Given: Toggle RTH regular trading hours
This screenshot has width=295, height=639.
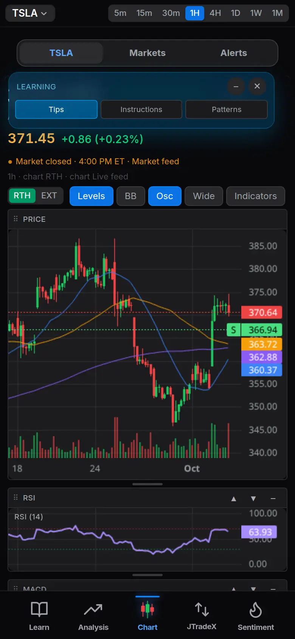Looking at the screenshot, I should 22,196.
